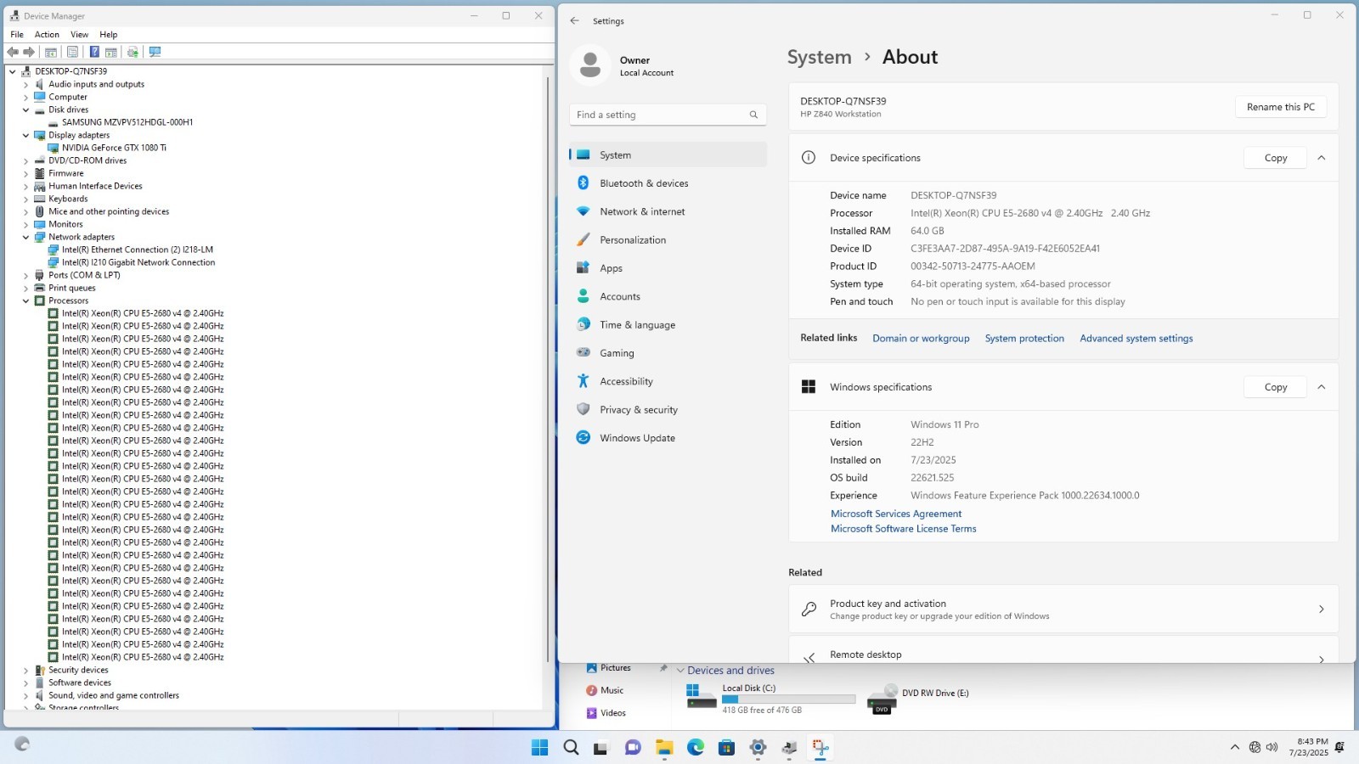Expand the Monitors node

[x=25, y=224]
